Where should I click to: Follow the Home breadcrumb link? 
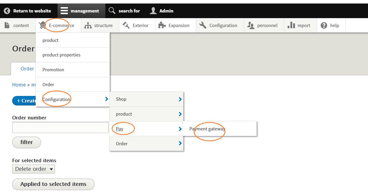pyautogui.click(x=19, y=85)
